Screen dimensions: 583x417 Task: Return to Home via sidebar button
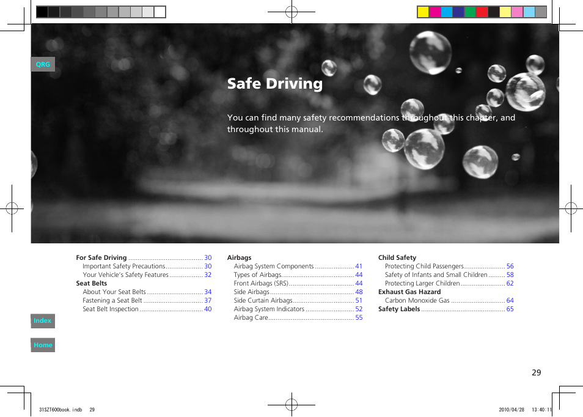43,345
